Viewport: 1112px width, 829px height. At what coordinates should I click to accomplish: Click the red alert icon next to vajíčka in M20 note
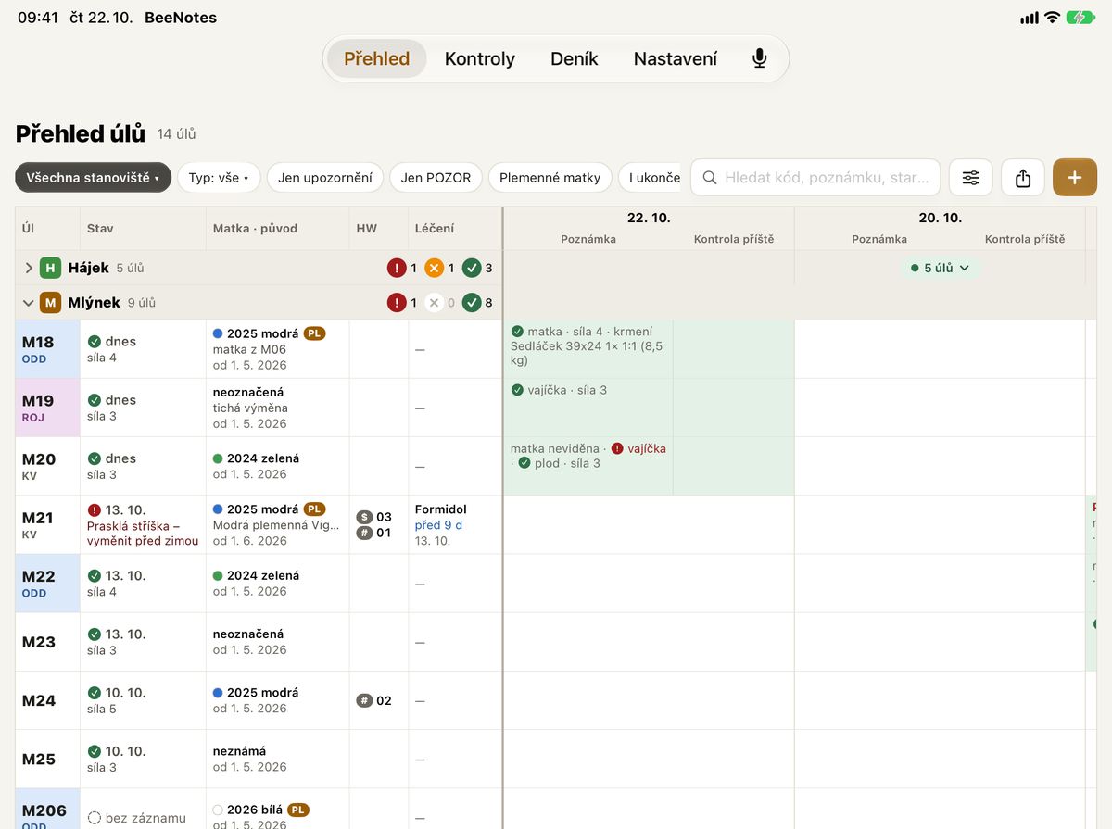pyautogui.click(x=617, y=448)
